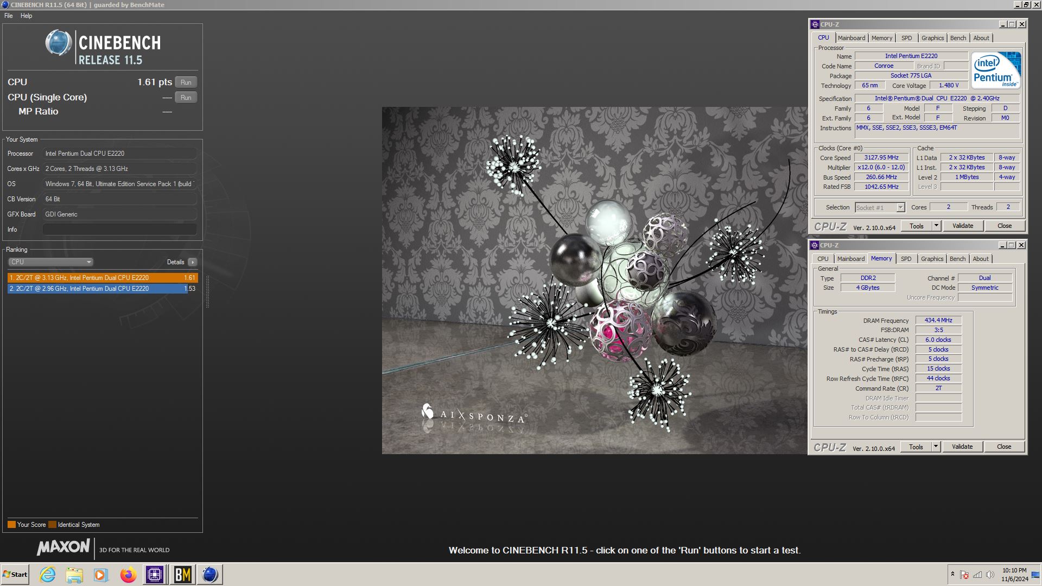Click Close button in bottom CPU-Z window
This screenshot has height=586, width=1042.
(1004, 447)
